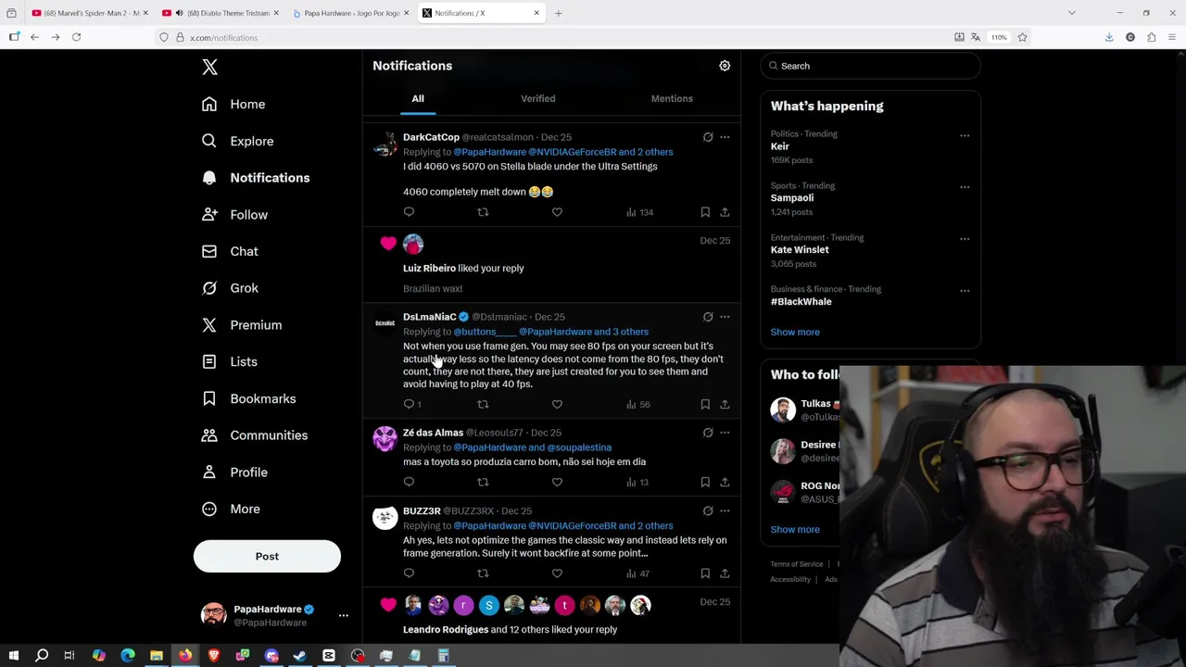Open more options on DarkCatCop's post
1186x667 pixels.
tap(725, 137)
